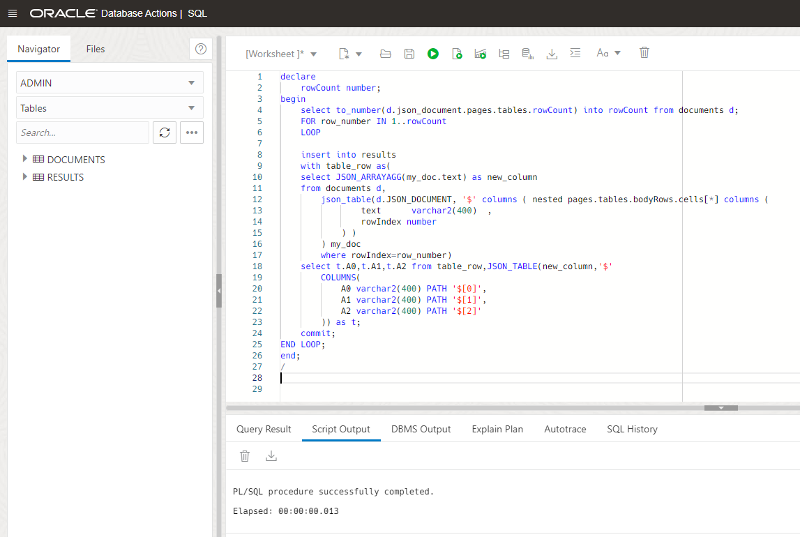Switch to the Query Result tab

click(264, 429)
